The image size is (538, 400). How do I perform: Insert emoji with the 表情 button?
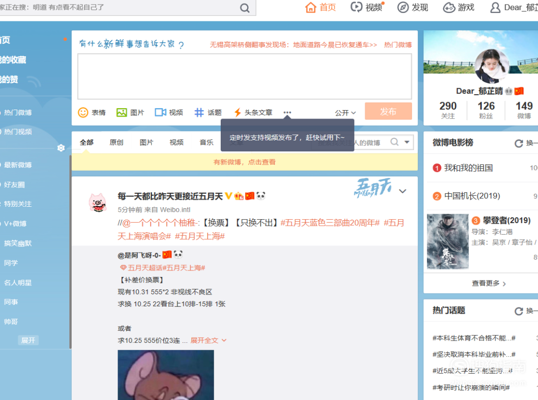[x=92, y=113]
